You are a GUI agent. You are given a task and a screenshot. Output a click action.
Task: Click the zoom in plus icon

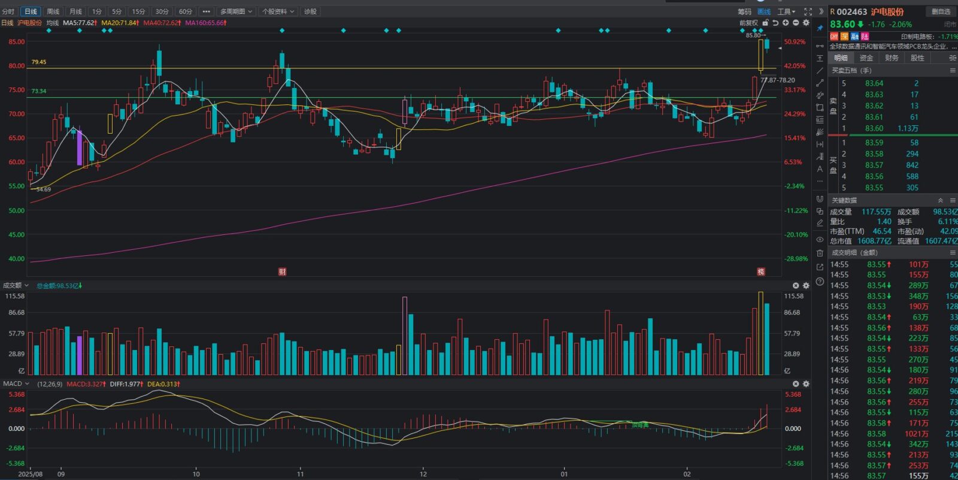click(786, 23)
